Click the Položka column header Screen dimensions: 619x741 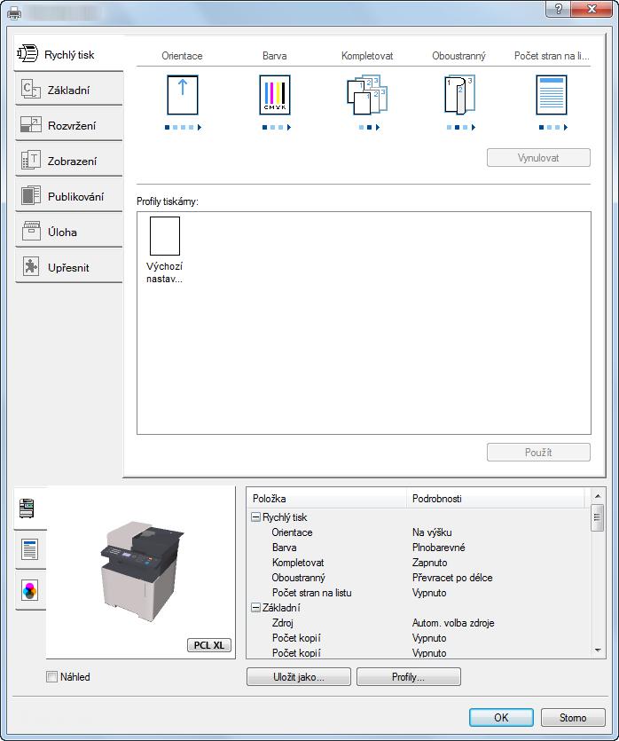(326, 499)
